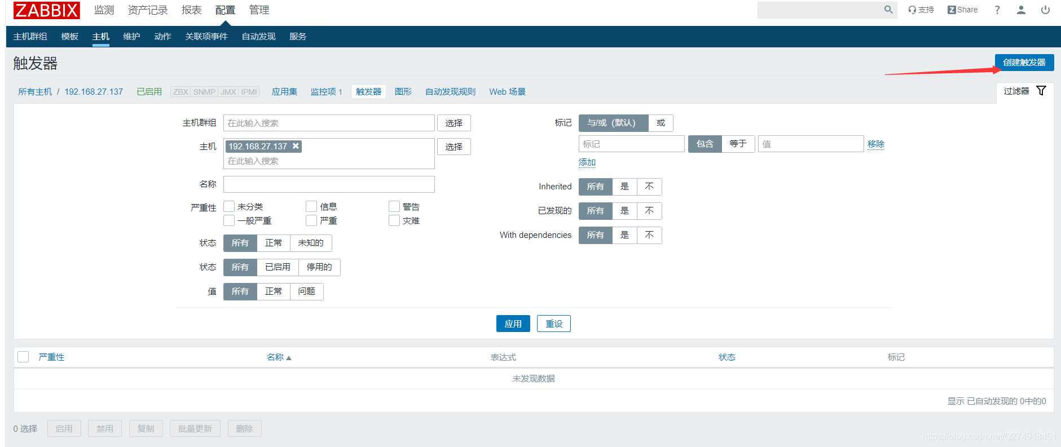Open the 支持 support link
Screen dimensions: 1061x447
tap(921, 10)
